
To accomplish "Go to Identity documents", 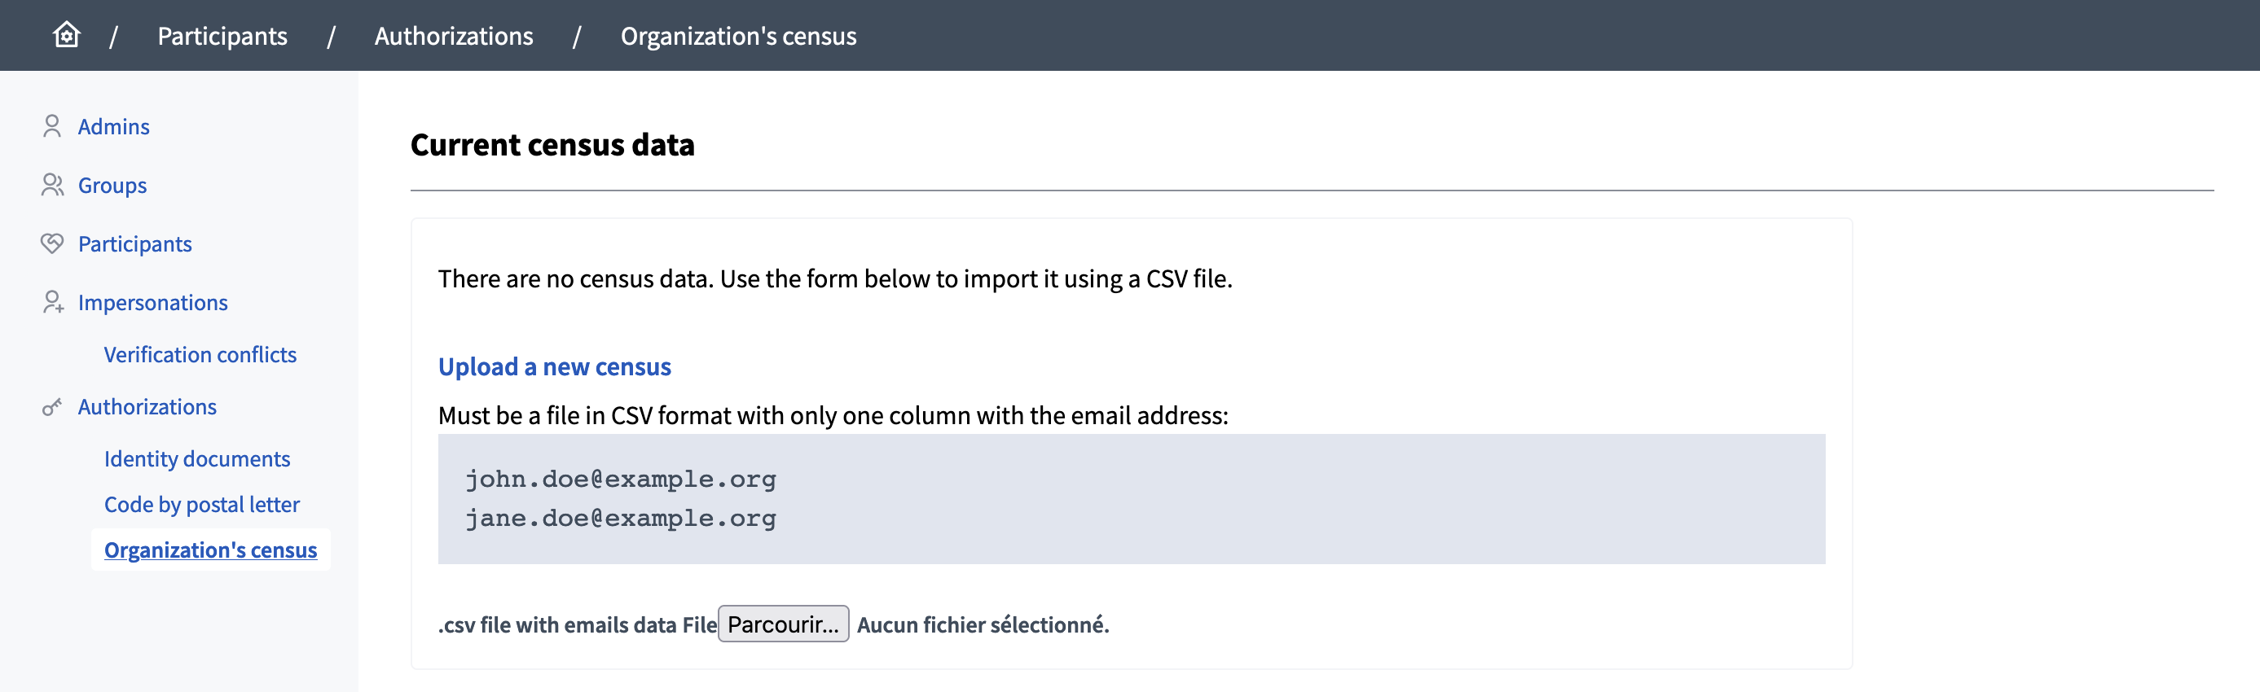I will coord(196,458).
